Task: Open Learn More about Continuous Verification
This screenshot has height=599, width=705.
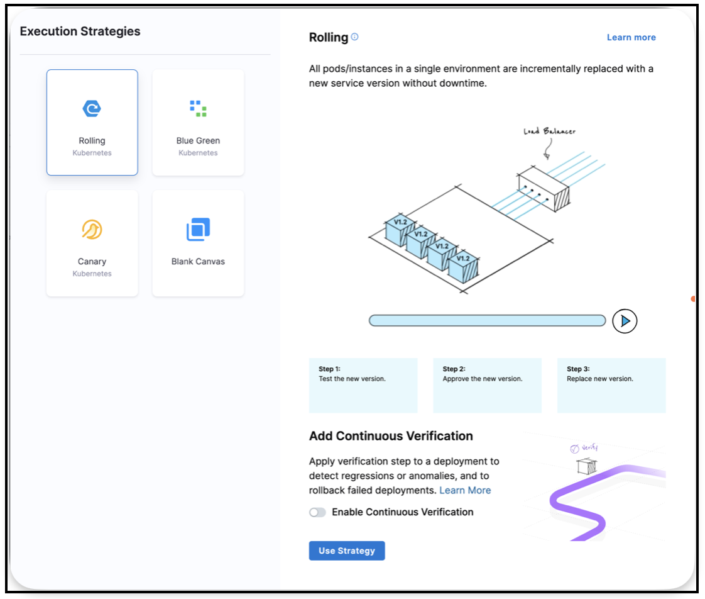Action: click(x=465, y=490)
